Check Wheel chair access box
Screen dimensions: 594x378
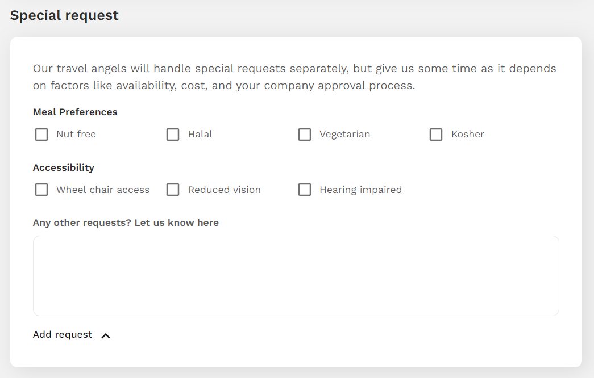pos(41,190)
